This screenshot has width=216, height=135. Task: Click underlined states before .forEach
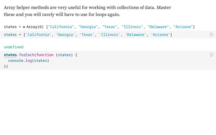point(10,55)
